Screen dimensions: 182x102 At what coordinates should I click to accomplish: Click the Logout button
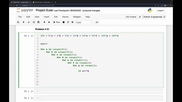(160, 10)
